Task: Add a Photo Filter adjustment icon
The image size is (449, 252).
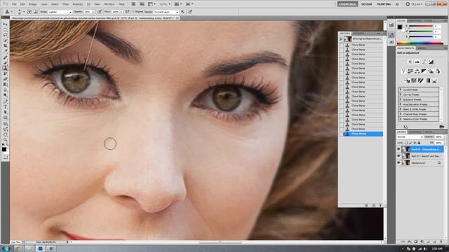Action: pos(431,71)
